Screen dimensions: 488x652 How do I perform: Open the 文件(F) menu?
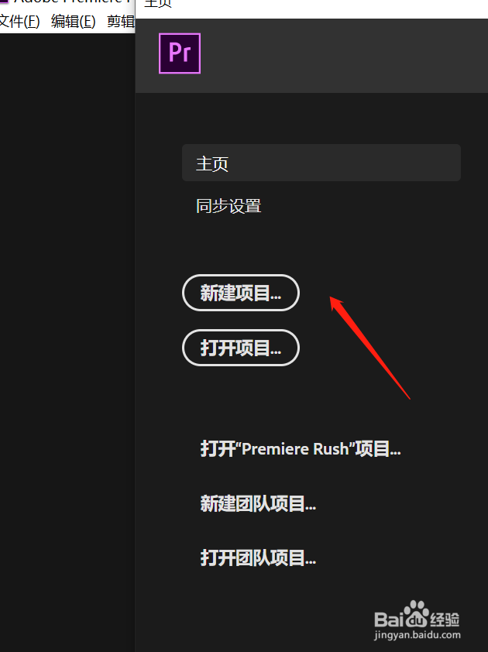[19, 21]
